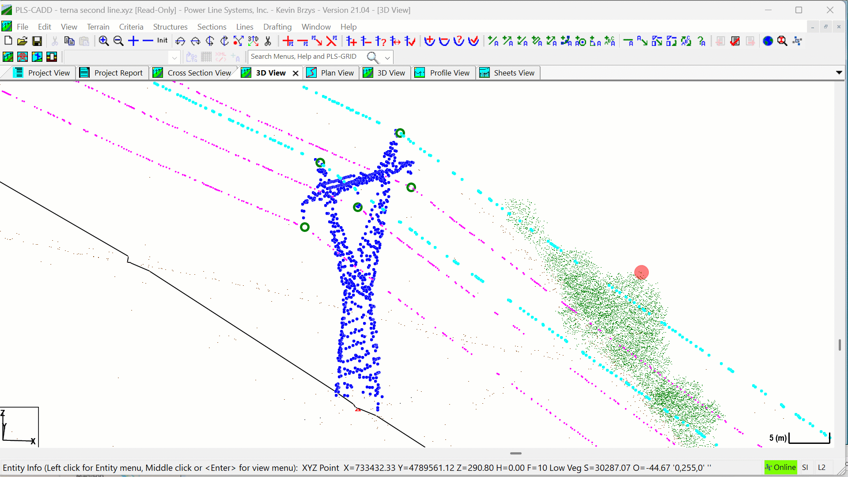Screen dimensions: 848x477
Task: Click the Init view toolbar button
Action: (162, 41)
